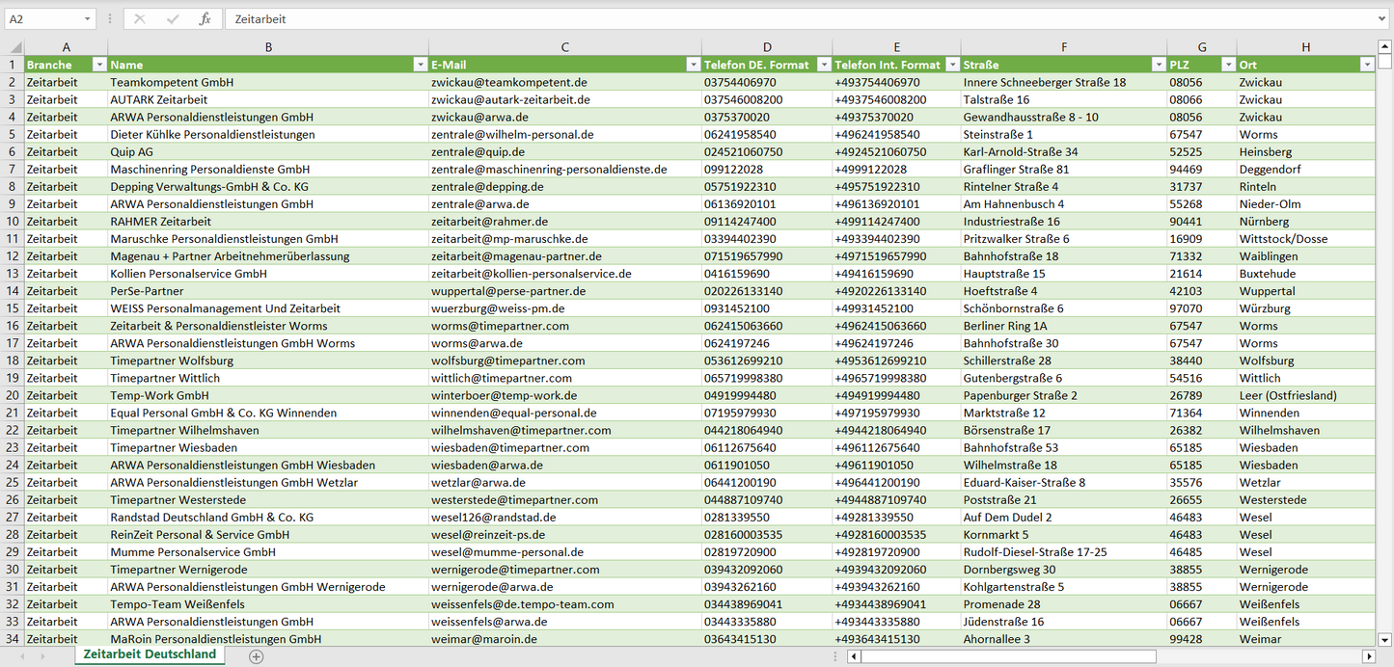Open the Ort column filter dropdown
Viewport: 1394px width, 667px height.
[1366, 65]
